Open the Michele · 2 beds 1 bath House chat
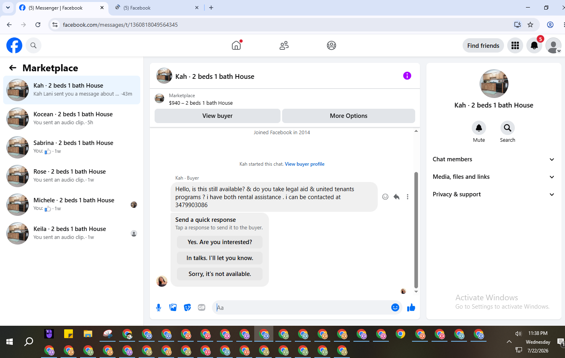This screenshot has height=358, width=565. coord(72,205)
